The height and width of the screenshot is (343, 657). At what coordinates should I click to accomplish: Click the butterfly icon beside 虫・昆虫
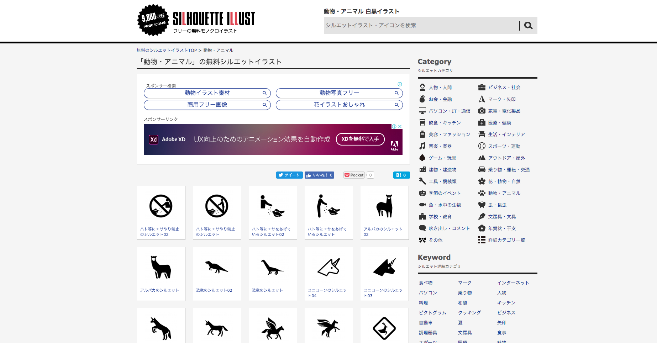(482, 205)
